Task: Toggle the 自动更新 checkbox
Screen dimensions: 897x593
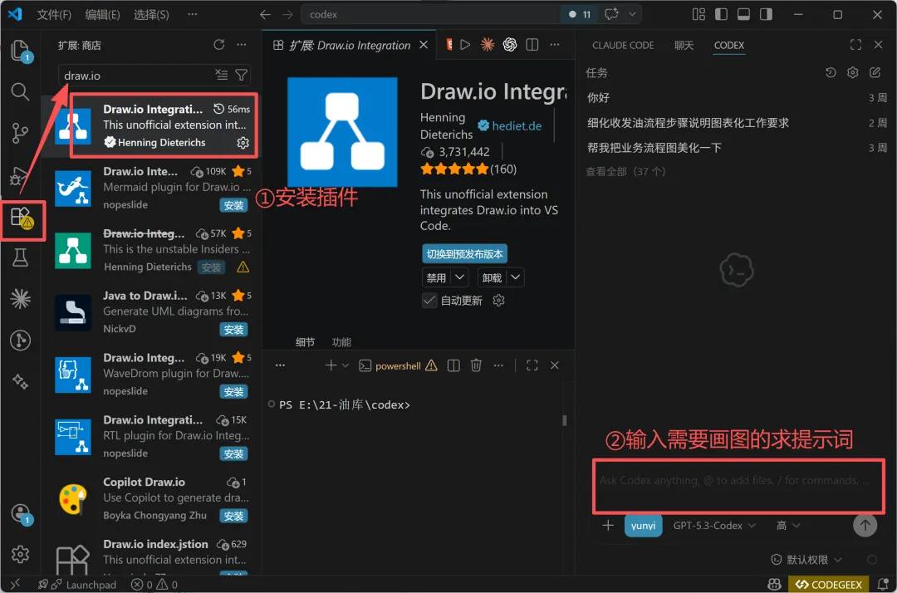Action: [429, 300]
